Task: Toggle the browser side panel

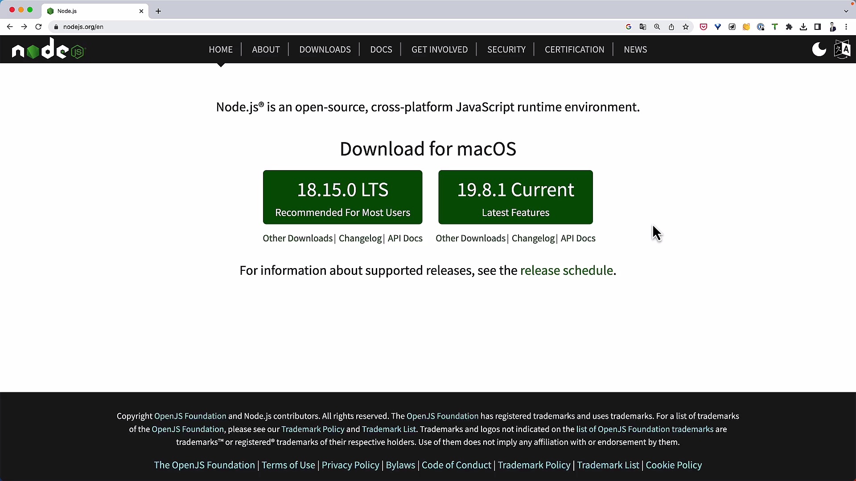Action: pyautogui.click(x=818, y=27)
